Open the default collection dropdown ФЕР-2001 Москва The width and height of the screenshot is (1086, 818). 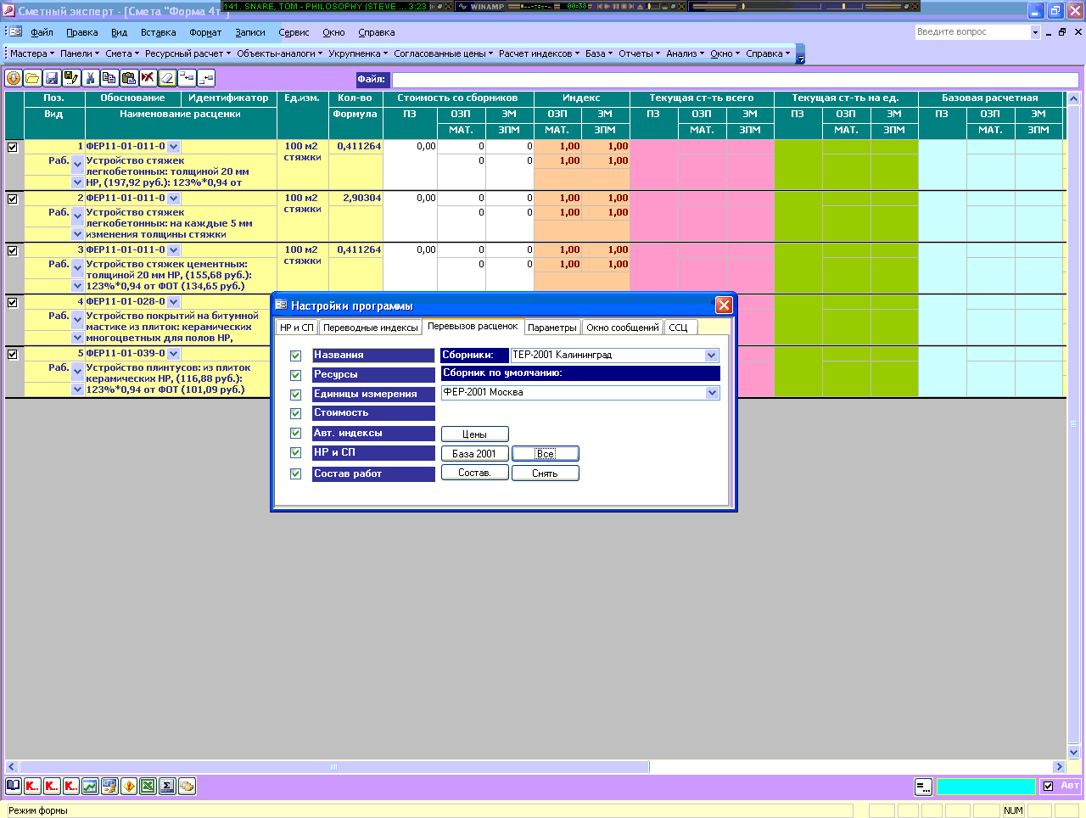(x=712, y=393)
